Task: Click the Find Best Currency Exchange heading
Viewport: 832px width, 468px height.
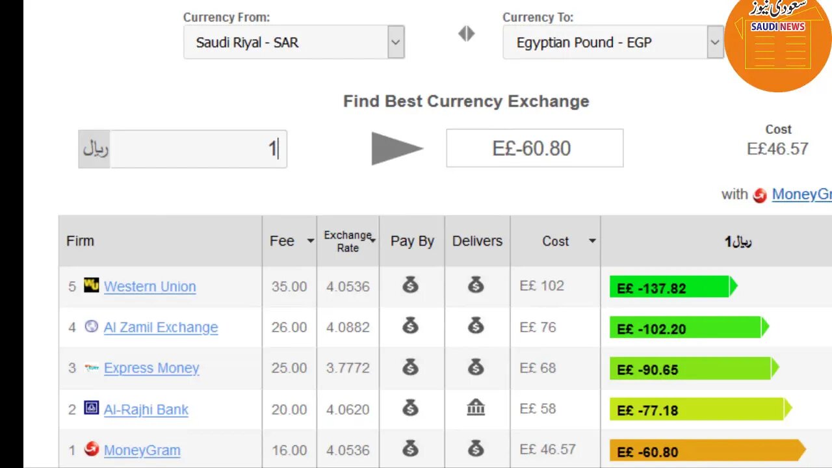Action: (466, 101)
